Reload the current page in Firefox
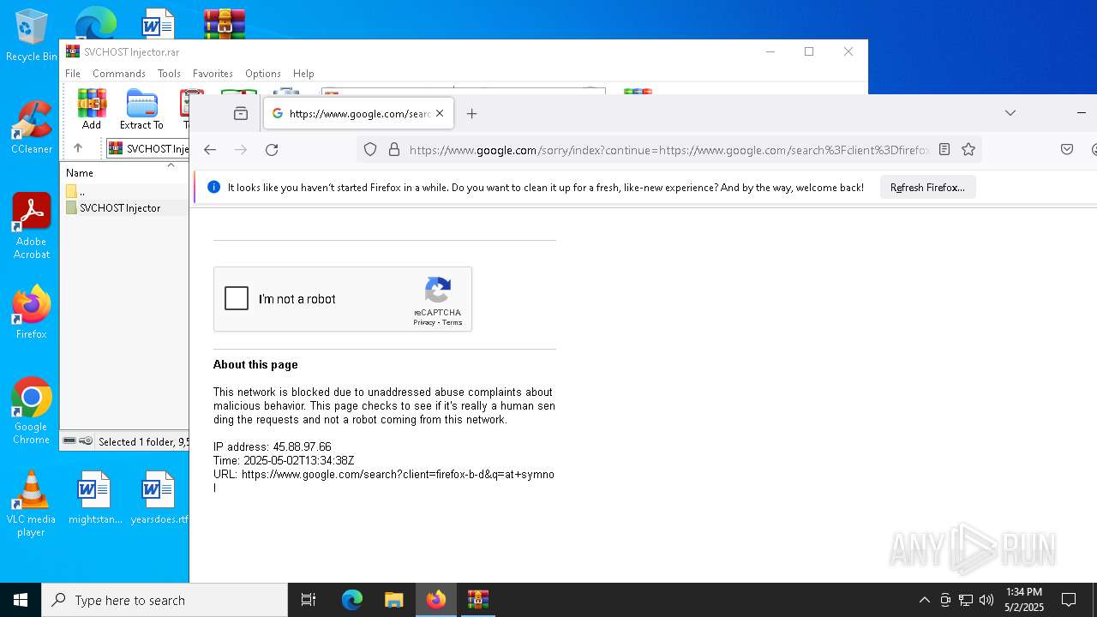The height and width of the screenshot is (617, 1097). pyautogui.click(x=272, y=149)
